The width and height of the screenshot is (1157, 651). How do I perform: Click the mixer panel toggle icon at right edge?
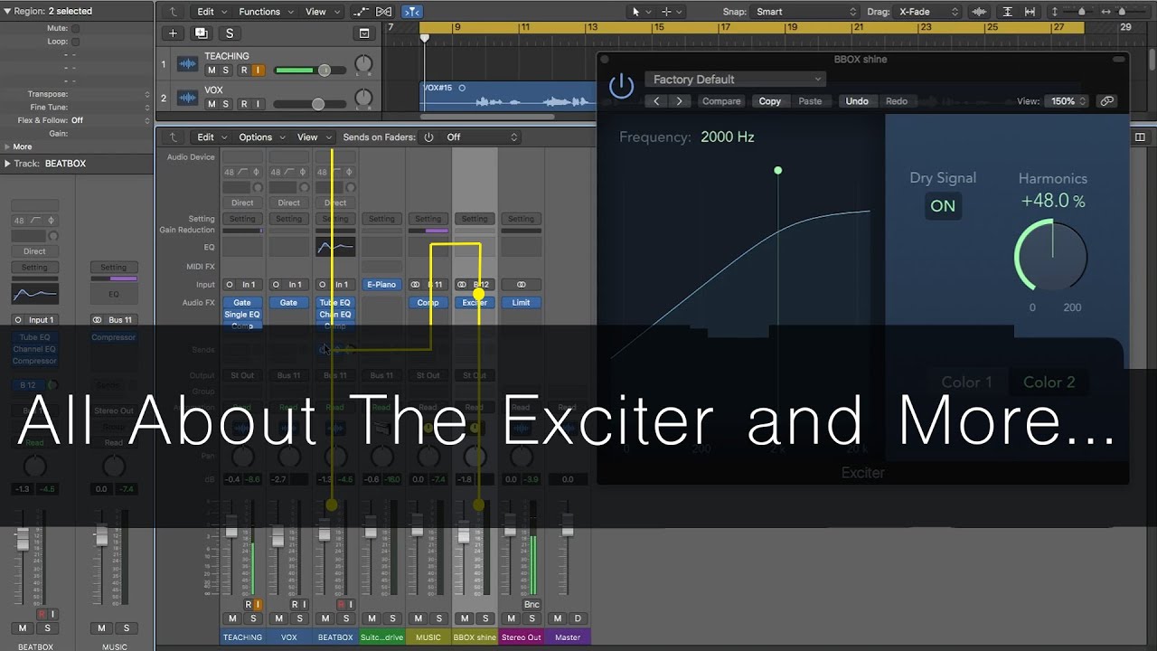click(1139, 137)
